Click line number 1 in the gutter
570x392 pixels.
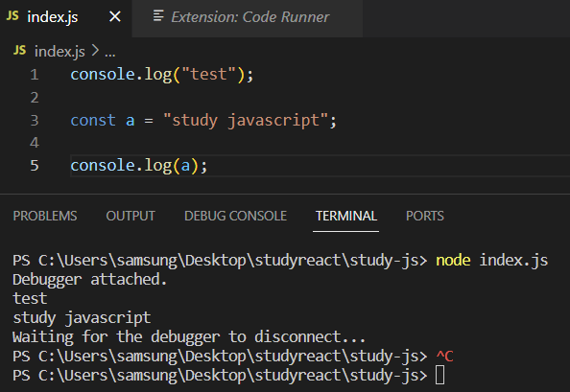click(35, 75)
